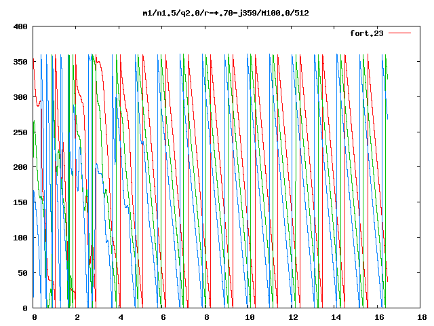
Task: Click y-axis label 100
Action: click(x=20, y=238)
